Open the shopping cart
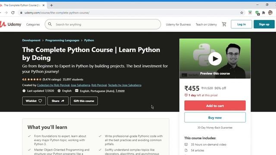The height and width of the screenshot is (155, 276). (x=224, y=24)
